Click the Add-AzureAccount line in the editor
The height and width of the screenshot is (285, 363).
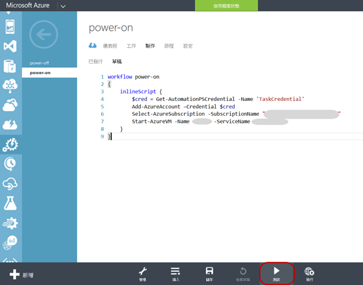tap(184, 107)
